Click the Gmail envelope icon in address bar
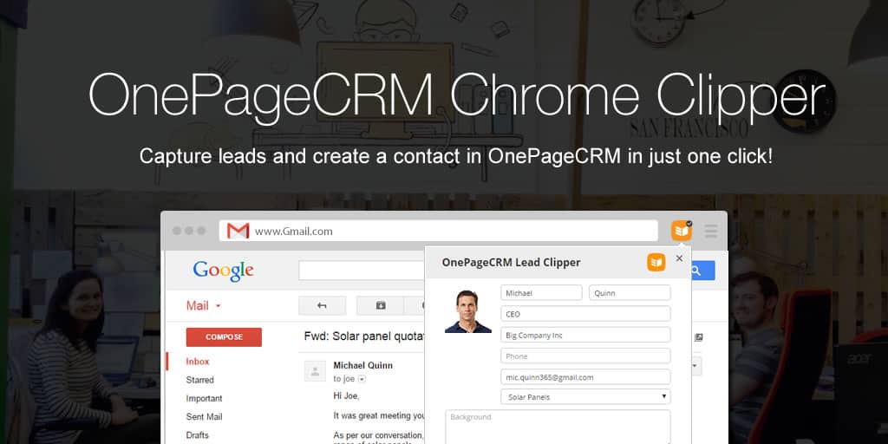This screenshot has width=888, height=444. (238, 231)
